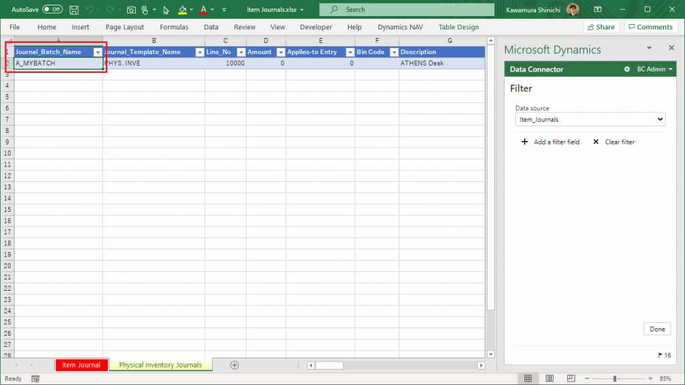Switch to Normal view icon
This screenshot has height=385, width=685.
click(528, 378)
